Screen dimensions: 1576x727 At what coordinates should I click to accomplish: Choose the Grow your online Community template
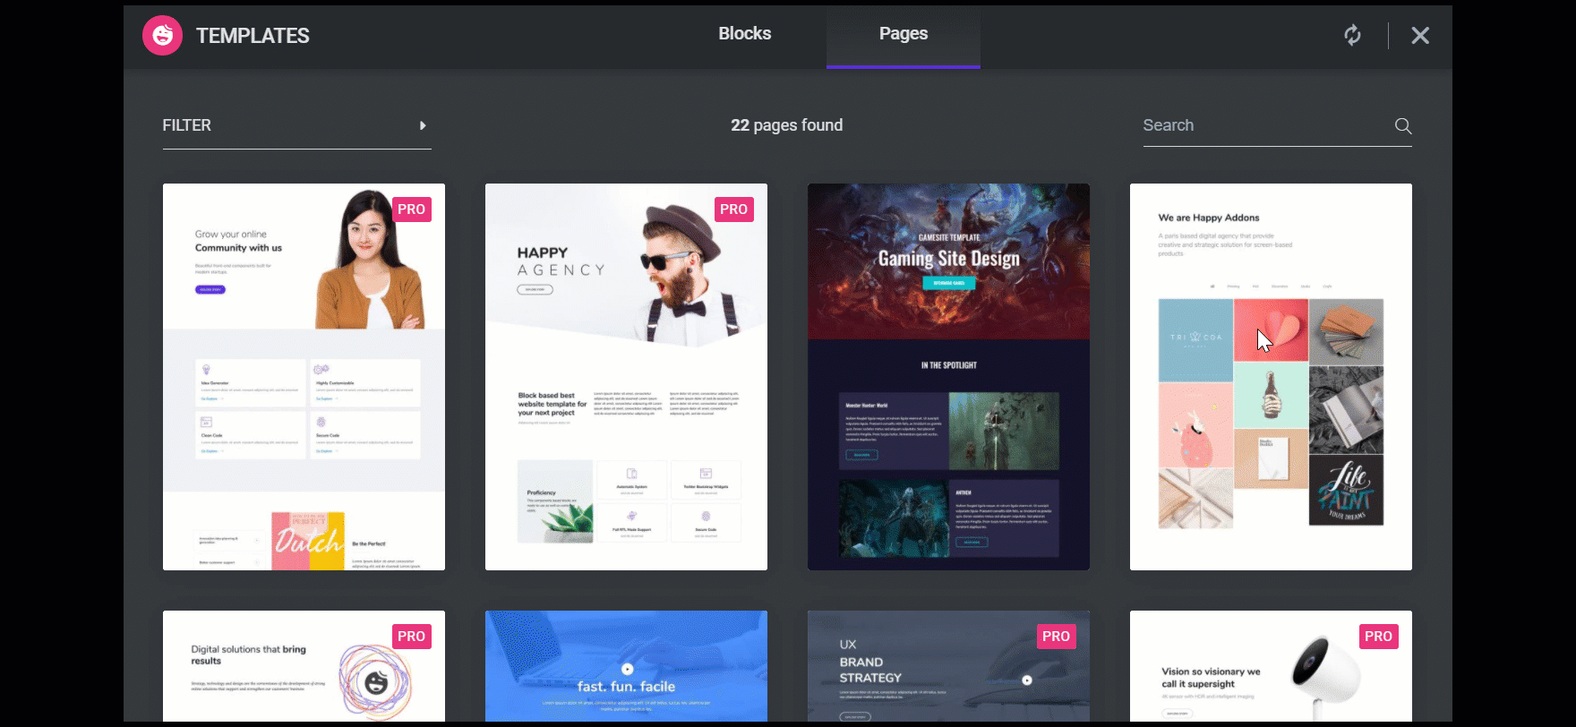pos(304,376)
